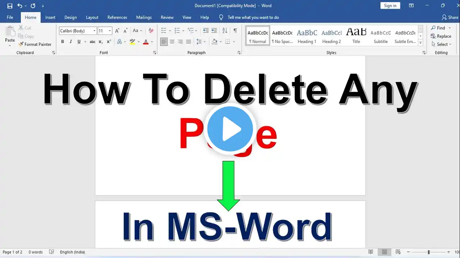Click the Share button
The image size is (460, 258).
(x=450, y=17)
